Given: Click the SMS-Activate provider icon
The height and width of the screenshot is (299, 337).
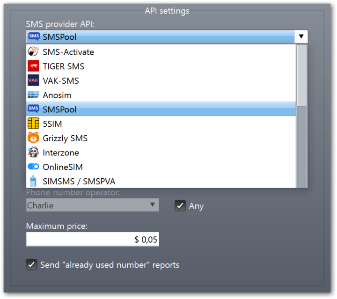Looking at the screenshot, I should click(33, 52).
